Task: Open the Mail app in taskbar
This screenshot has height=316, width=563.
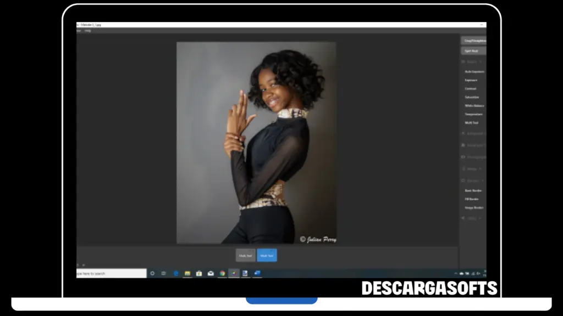Action: [x=211, y=273]
